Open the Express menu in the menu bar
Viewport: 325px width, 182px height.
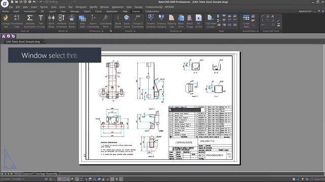click(x=138, y=7)
